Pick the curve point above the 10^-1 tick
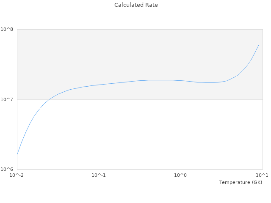This screenshot has width=271, height=203. [99, 85]
